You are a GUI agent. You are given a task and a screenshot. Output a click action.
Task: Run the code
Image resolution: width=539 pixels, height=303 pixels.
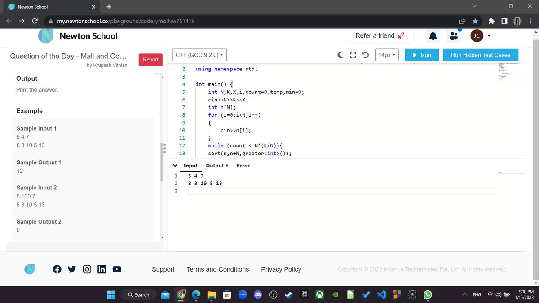point(421,55)
